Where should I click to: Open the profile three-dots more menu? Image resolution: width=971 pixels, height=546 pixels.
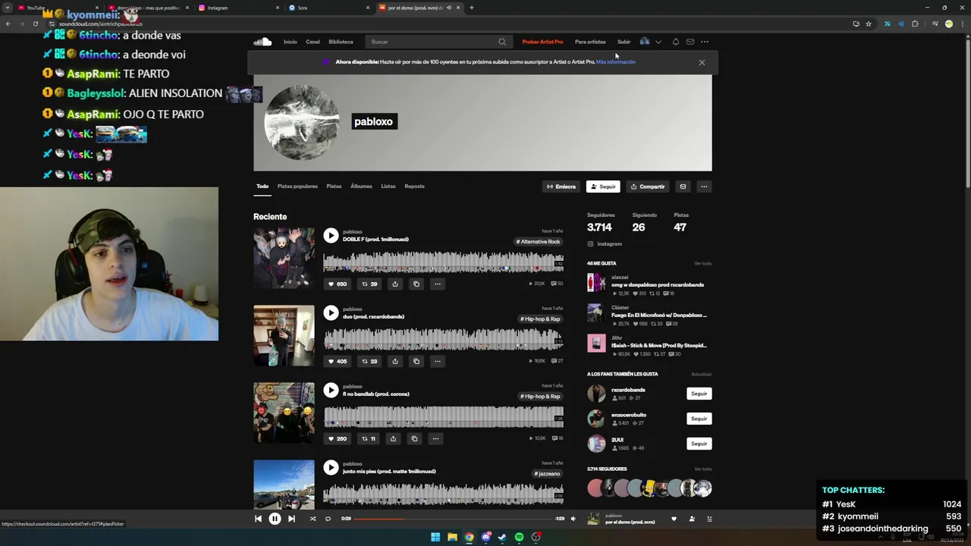(x=704, y=187)
